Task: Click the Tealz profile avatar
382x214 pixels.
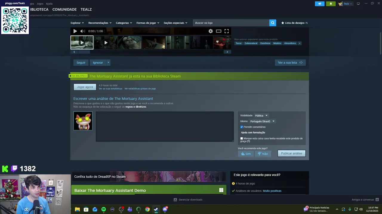Action: [x=340, y=4]
